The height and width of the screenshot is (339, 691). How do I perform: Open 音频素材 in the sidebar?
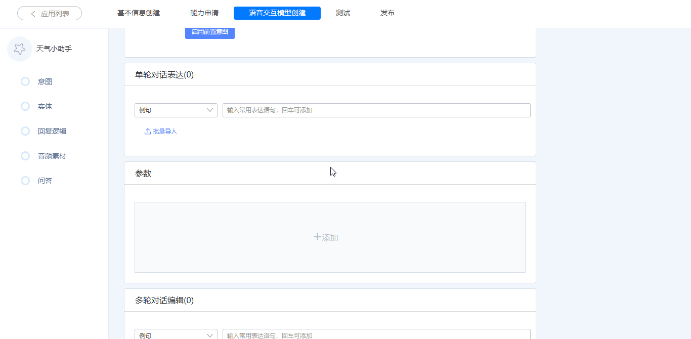[x=52, y=156]
